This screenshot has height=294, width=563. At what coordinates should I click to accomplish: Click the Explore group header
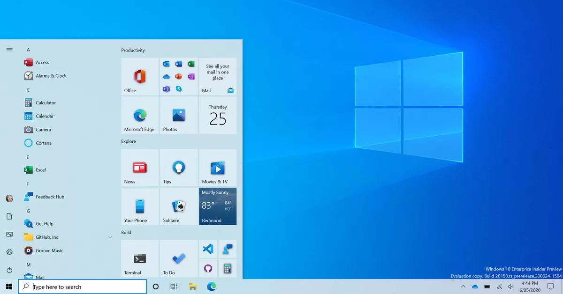[x=129, y=141]
